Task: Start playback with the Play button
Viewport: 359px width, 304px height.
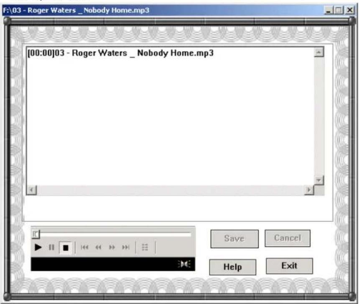Action: click(38, 247)
